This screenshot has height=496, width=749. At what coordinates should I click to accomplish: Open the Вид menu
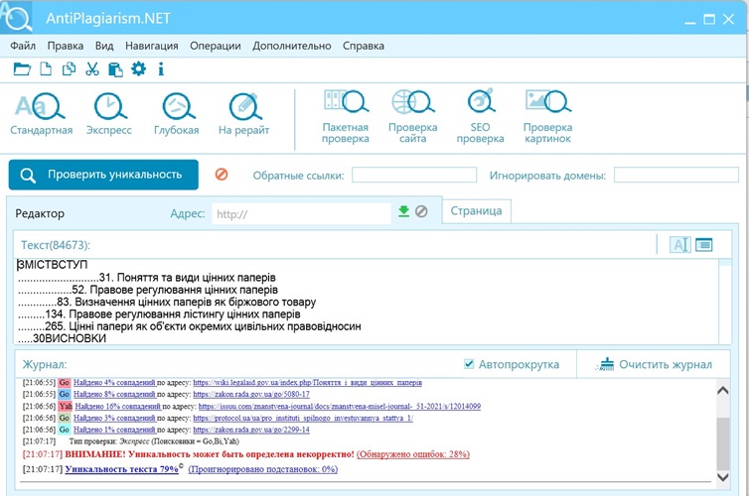pyautogui.click(x=104, y=46)
